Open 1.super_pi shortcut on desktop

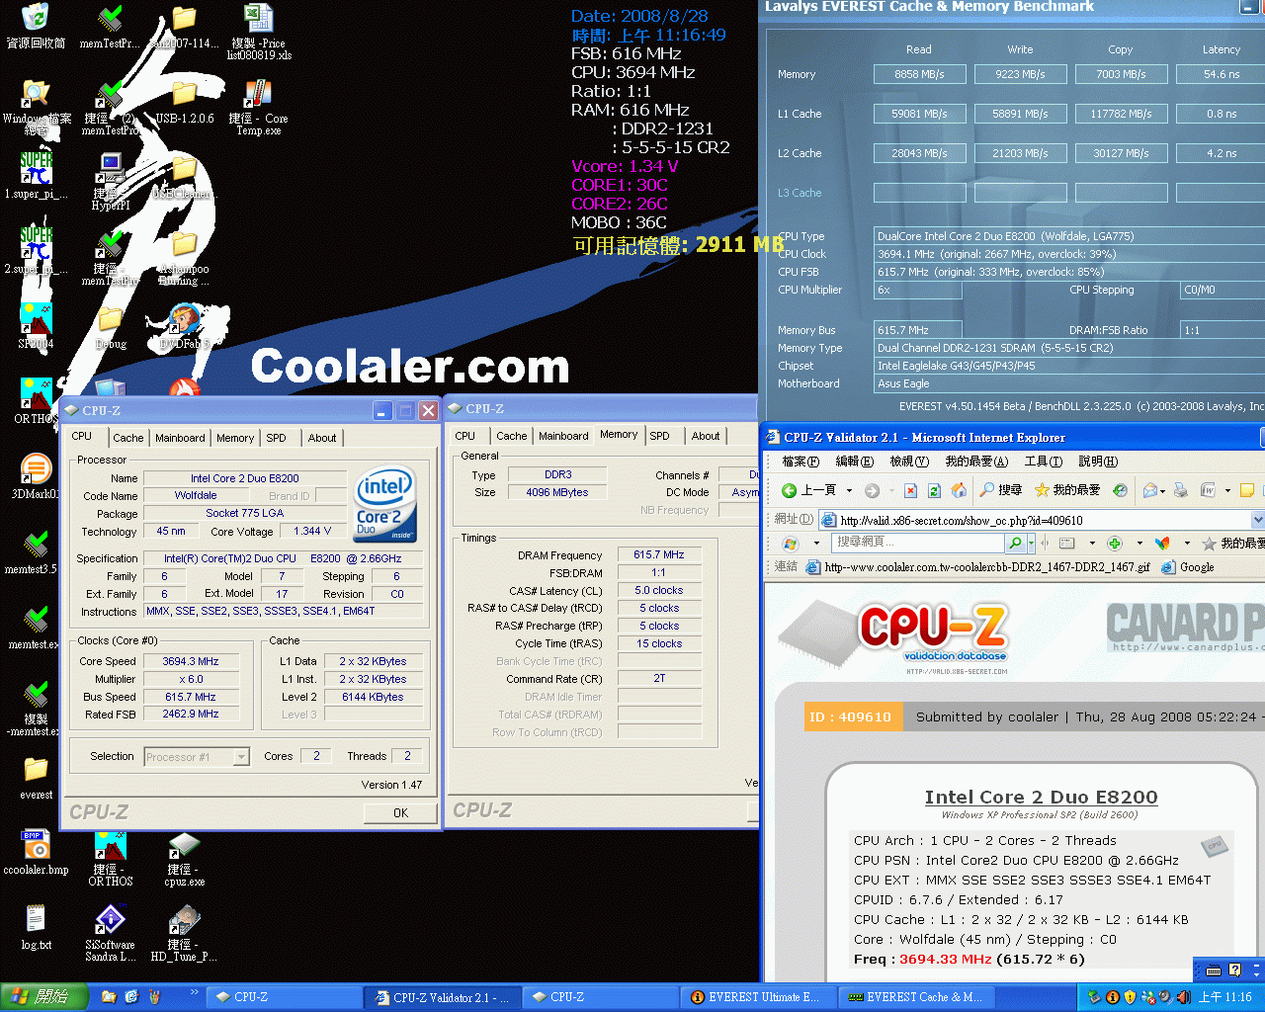37,176
